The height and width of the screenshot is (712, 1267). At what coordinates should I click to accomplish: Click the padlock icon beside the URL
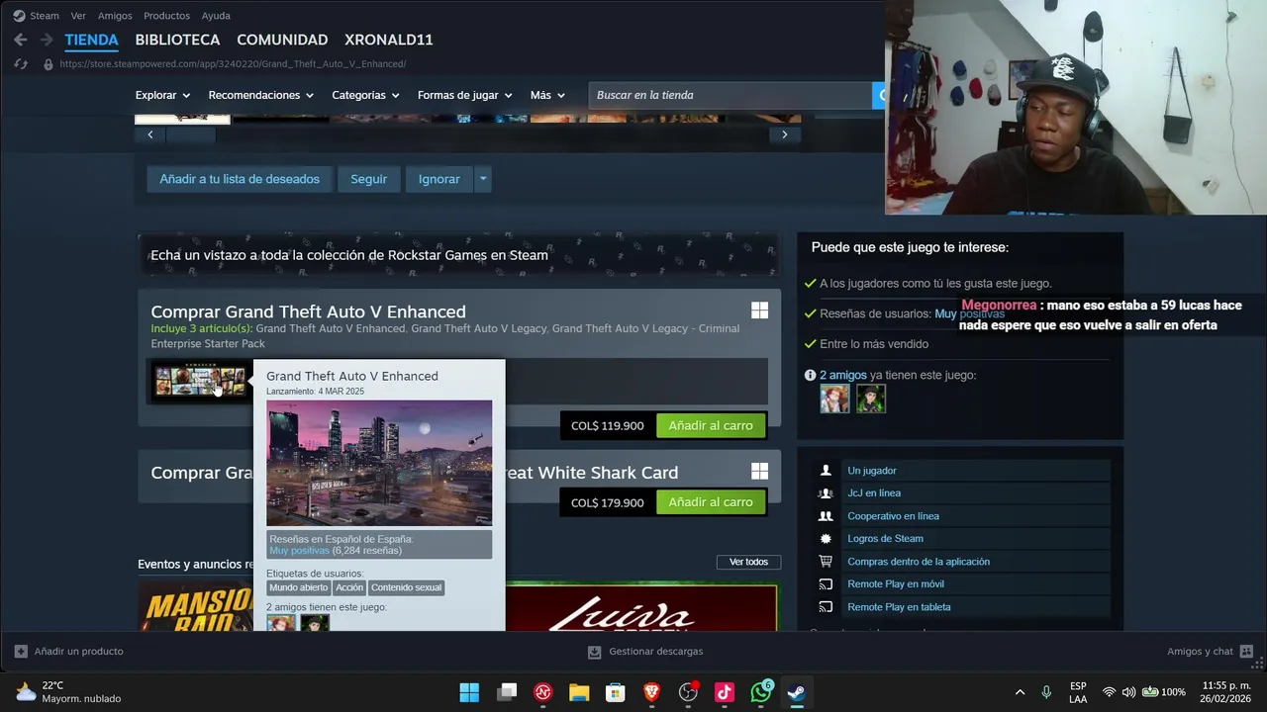[x=48, y=64]
